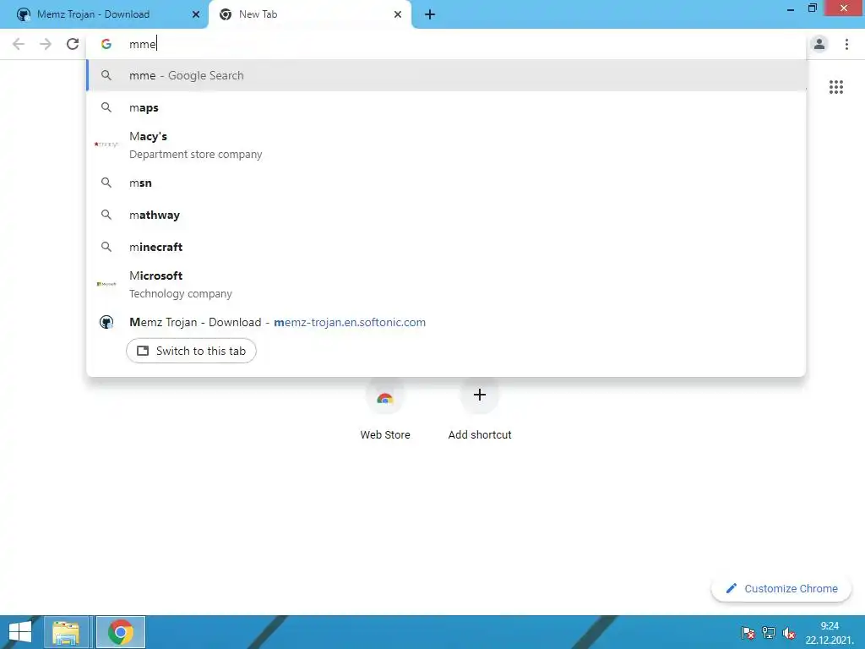Select 'mme - Google Search' suggestion
The height and width of the screenshot is (649, 865).
click(446, 75)
